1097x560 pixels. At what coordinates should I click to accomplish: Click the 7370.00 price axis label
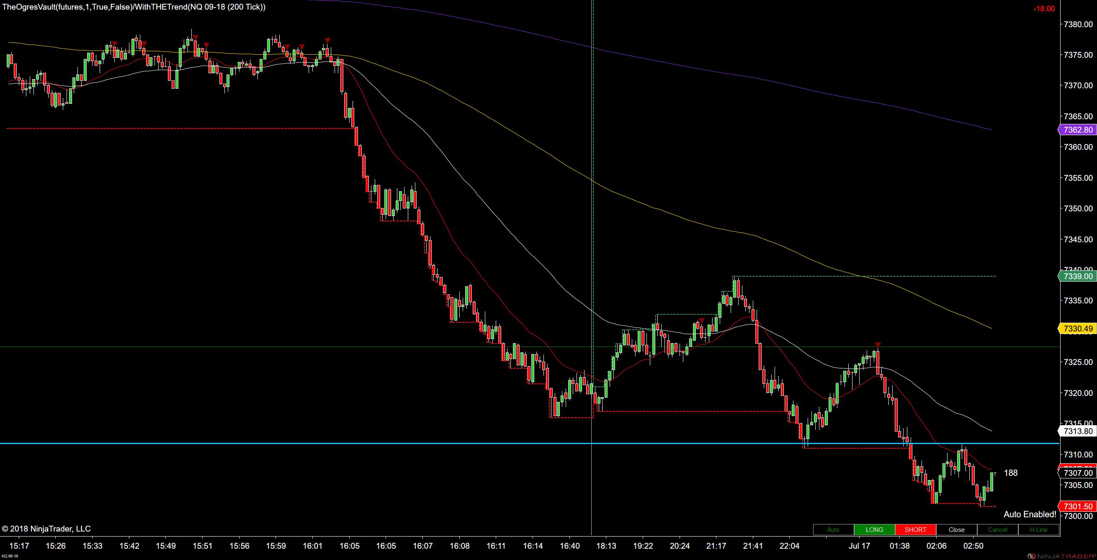1078,85
